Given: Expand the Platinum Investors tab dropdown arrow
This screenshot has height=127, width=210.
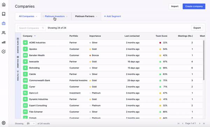Looking at the screenshot, I should pyautogui.click(x=67, y=16).
